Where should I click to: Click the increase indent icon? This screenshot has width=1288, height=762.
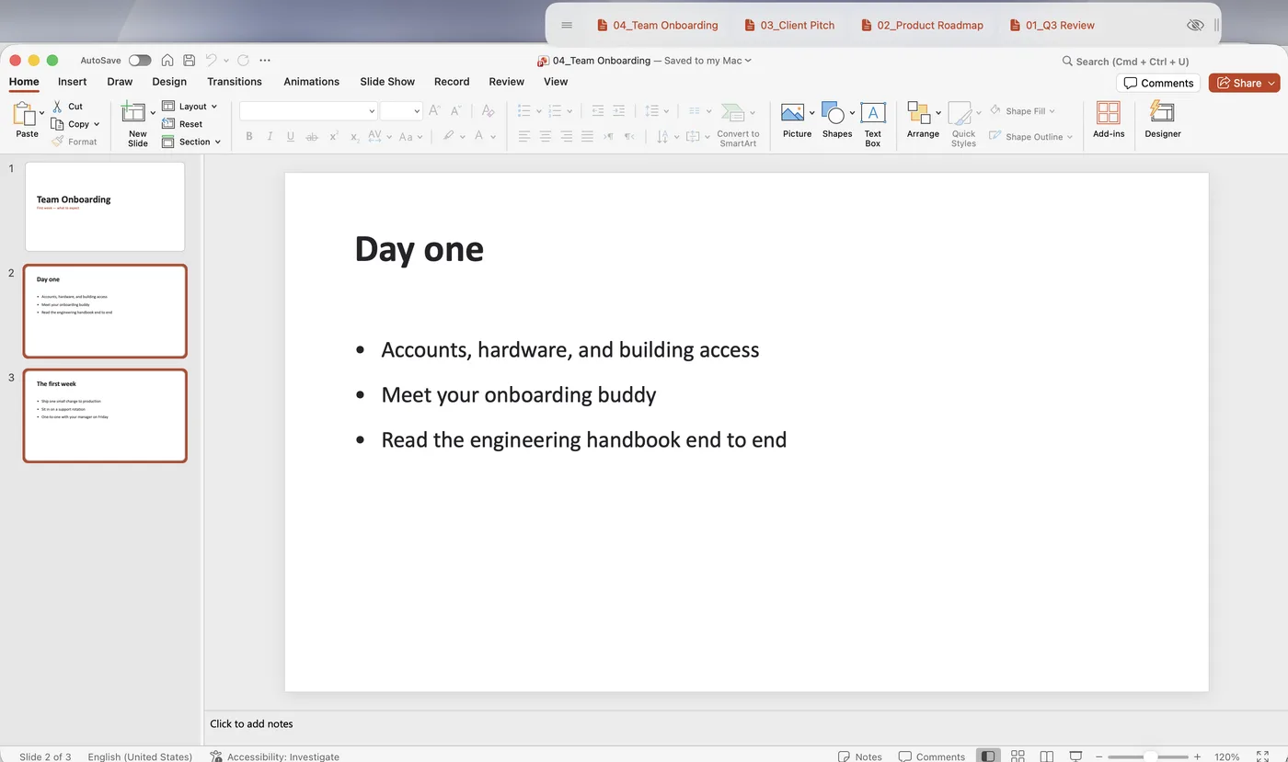click(619, 110)
